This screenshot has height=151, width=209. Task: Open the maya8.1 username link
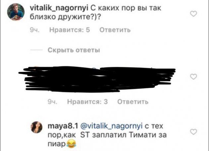[63, 126]
